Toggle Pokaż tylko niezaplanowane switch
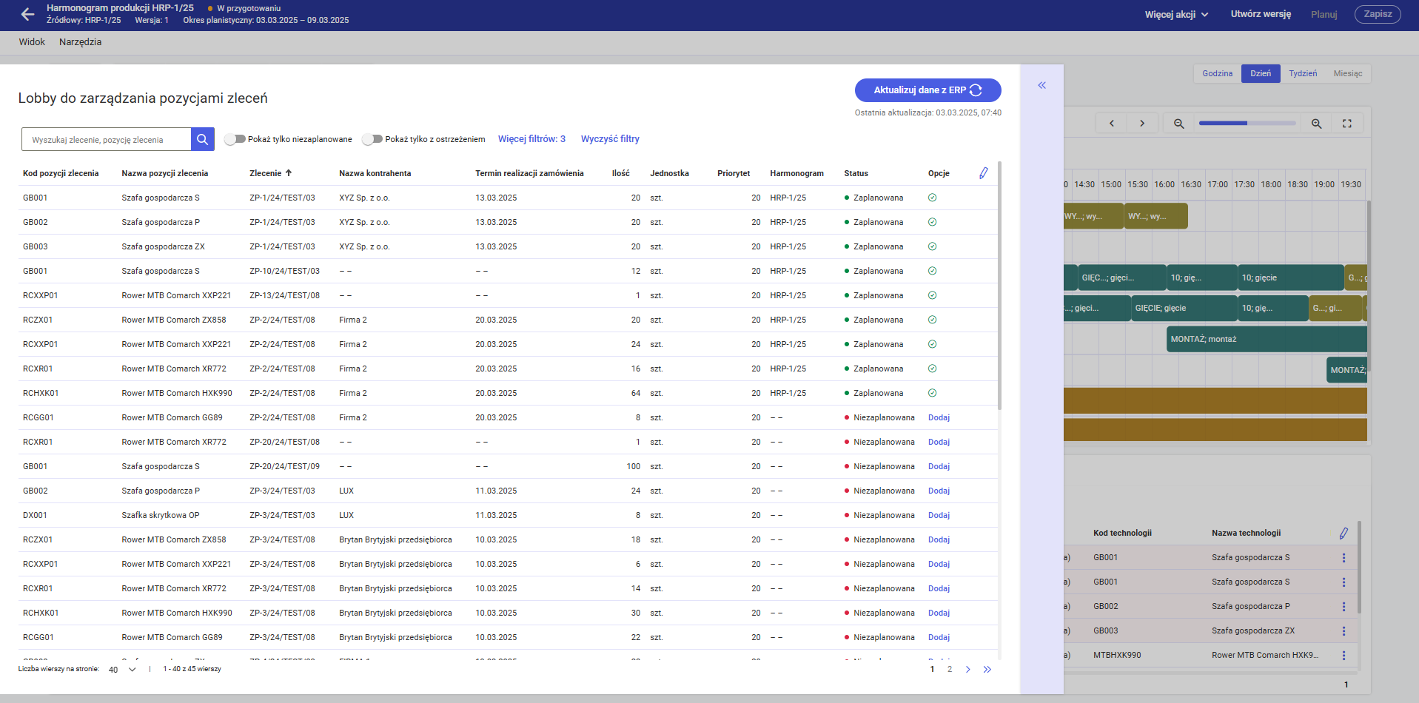 click(235, 139)
